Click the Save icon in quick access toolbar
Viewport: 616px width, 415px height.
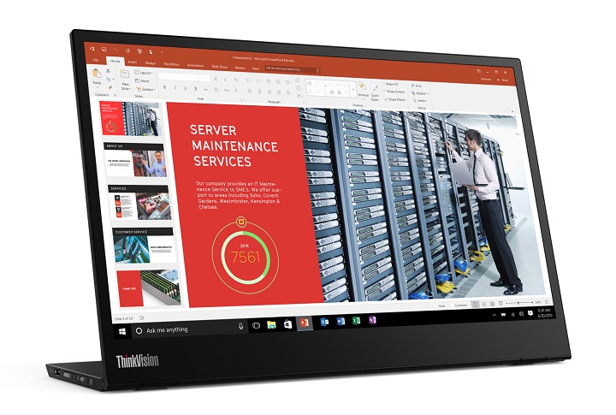[104, 49]
